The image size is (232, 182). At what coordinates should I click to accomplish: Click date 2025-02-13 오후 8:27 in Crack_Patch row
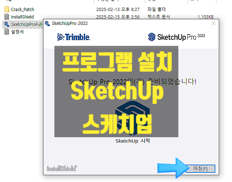[x=118, y=10]
